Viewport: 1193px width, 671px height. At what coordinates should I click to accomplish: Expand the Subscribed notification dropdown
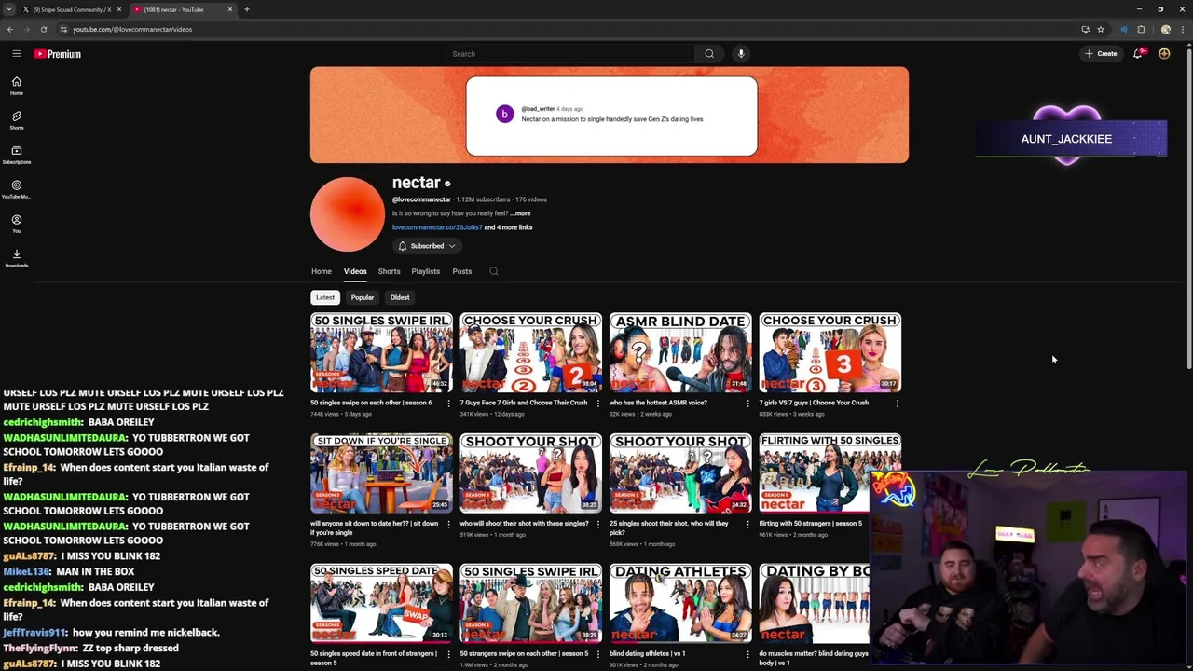pyautogui.click(x=426, y=246)
